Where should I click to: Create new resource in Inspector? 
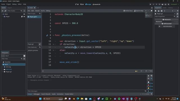[156, 11]
